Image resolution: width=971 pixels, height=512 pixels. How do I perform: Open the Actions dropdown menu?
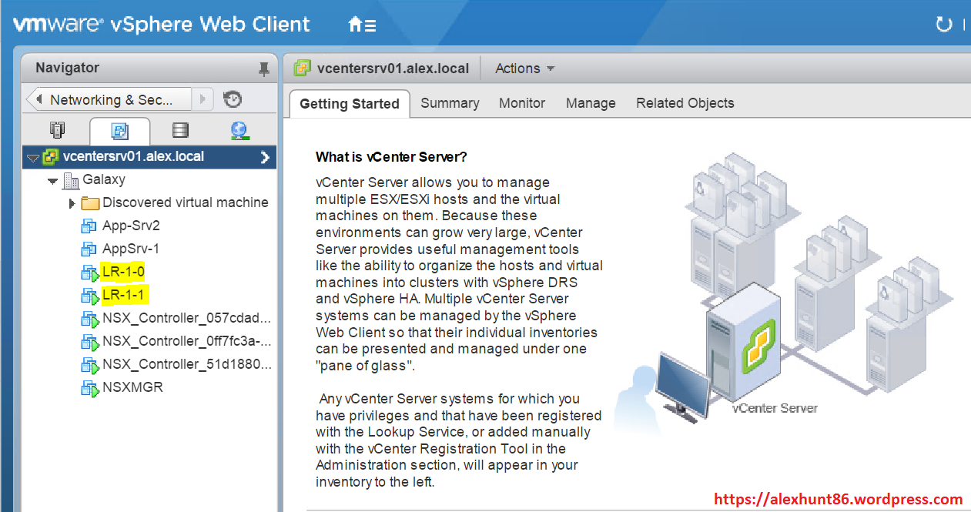tap(524, 69)
